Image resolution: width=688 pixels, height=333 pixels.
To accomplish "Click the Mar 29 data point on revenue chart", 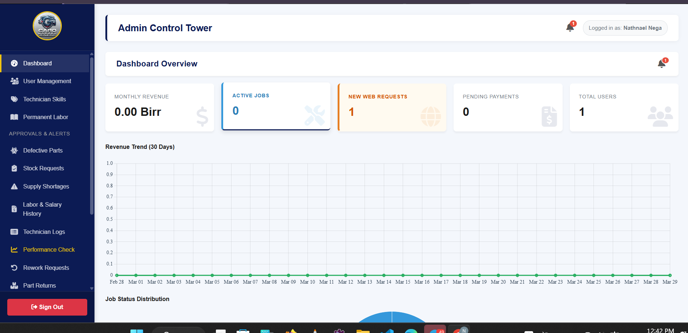I will (670, 275).
